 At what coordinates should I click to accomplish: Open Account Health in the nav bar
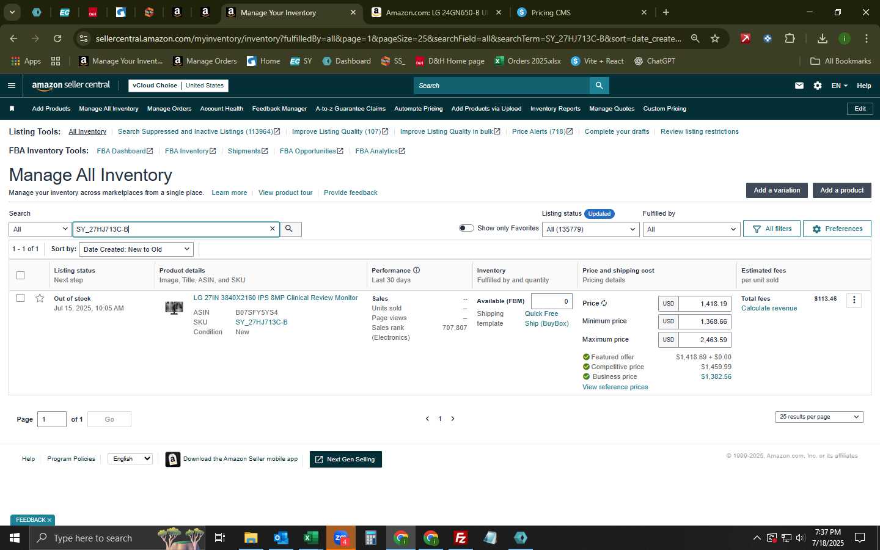point(222,109)
